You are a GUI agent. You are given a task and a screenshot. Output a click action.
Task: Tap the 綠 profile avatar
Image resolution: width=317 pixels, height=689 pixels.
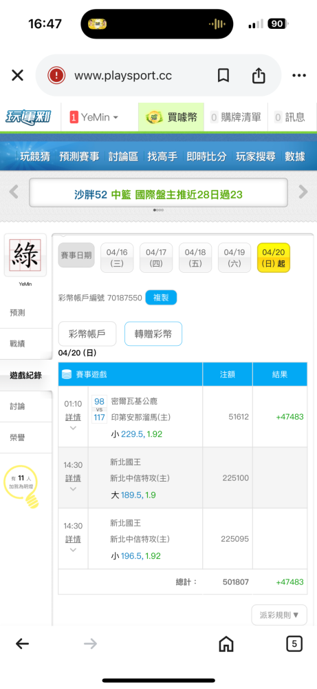25,256
